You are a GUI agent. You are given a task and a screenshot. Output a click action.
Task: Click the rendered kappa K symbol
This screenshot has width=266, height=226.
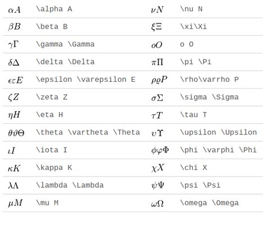14,168
